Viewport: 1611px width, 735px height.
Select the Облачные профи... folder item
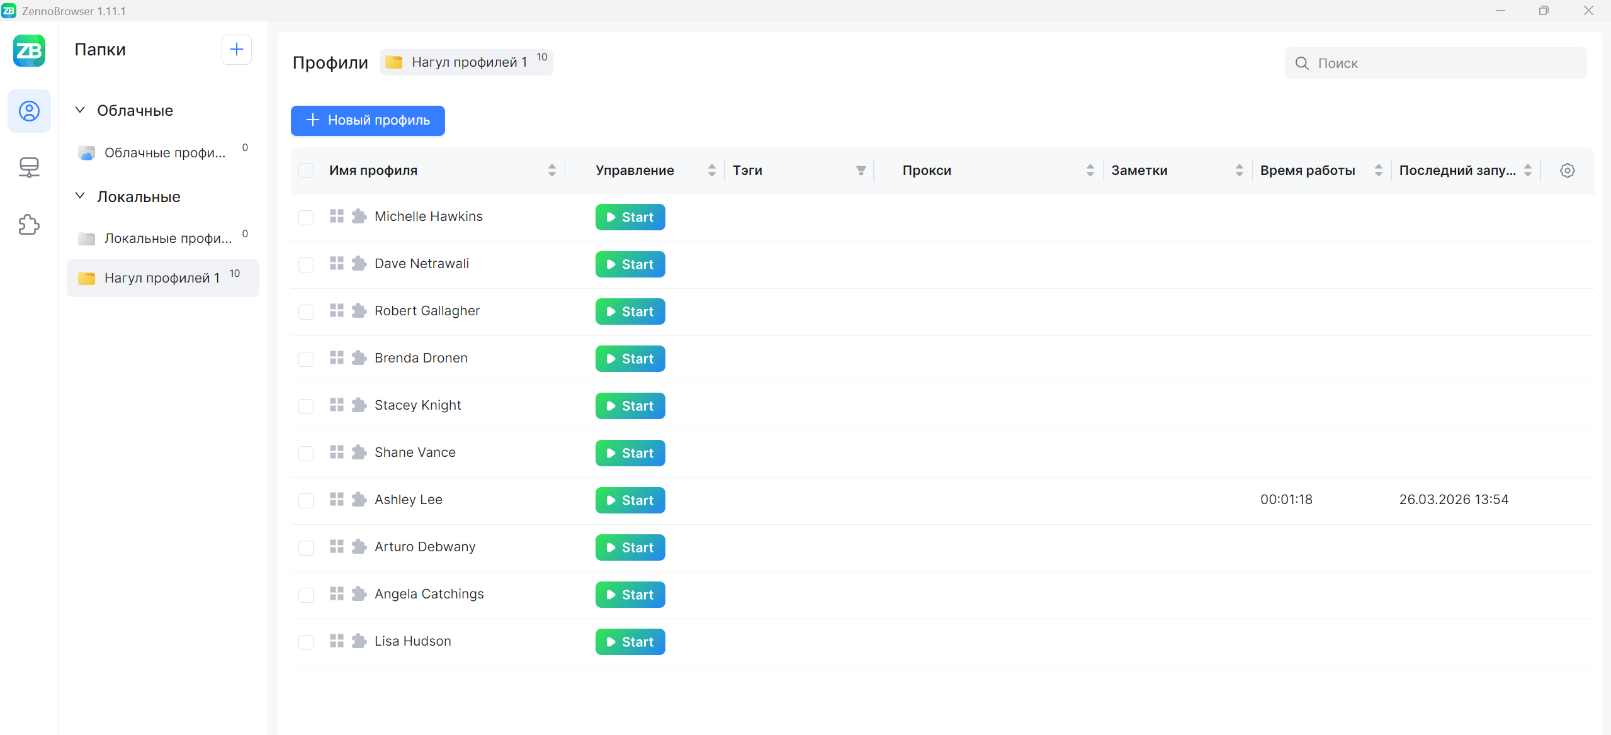click(164, 153)
